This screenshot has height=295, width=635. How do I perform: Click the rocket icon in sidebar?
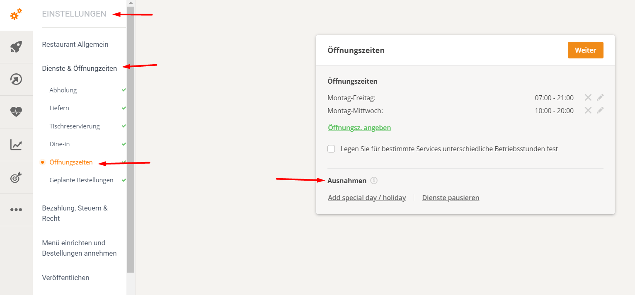pyautogui.click(x=16, y=47)
